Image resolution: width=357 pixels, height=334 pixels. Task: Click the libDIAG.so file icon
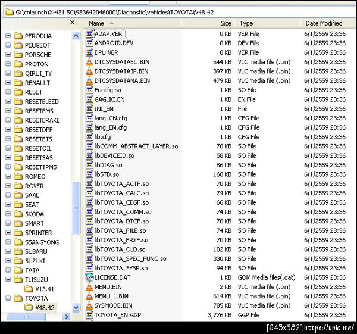click(90, 165)
